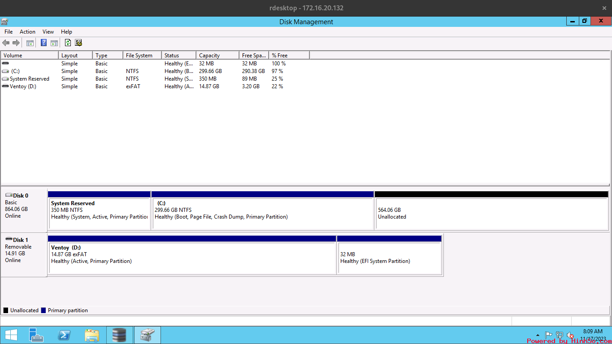Click 'System Reserved' volume name in the list

click(30, 79)
